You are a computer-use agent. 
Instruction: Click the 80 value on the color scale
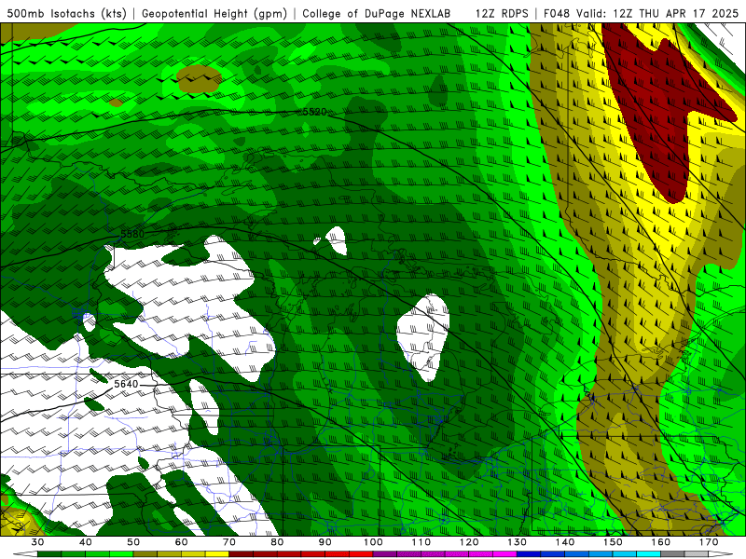(277, 542)
